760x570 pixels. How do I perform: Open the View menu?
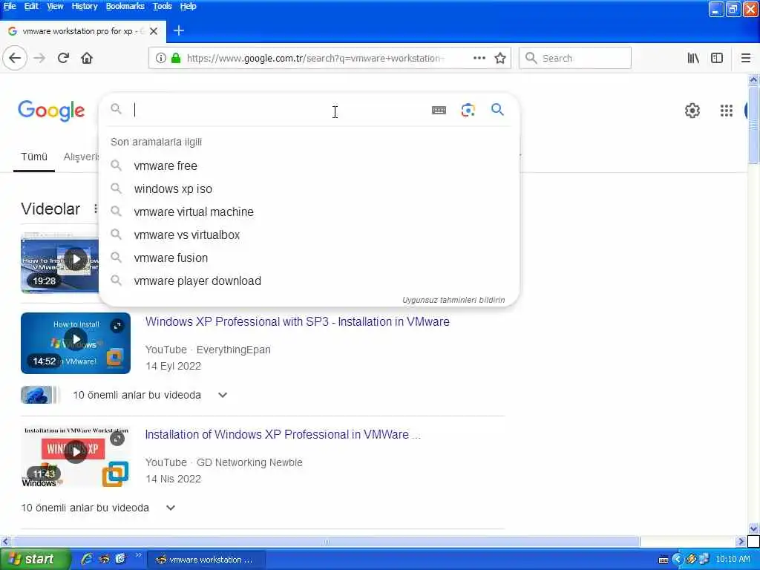pyautogui.click(x=55, y=6)
